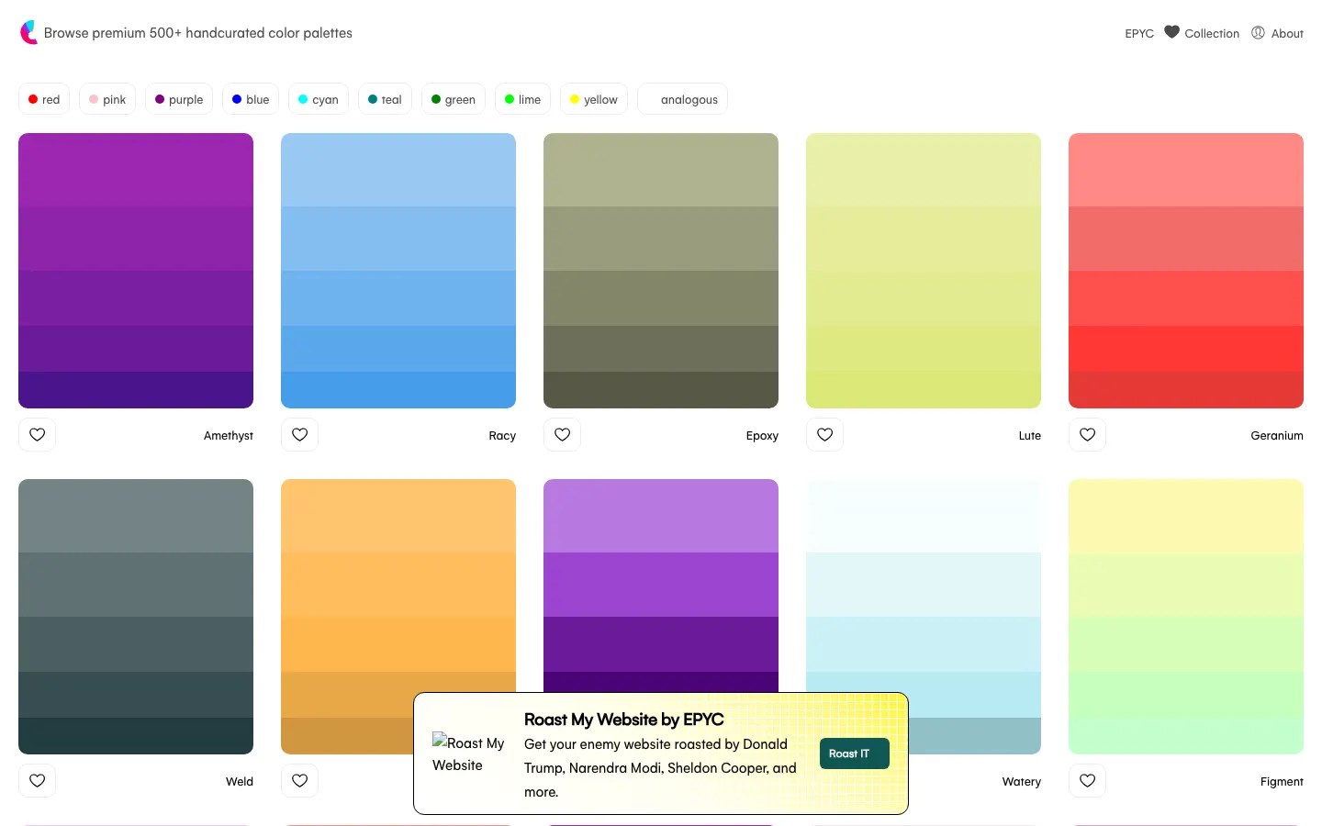Show teal color palettes
Viewport: 1322px width, 826px height.
(x=385, y=99)
